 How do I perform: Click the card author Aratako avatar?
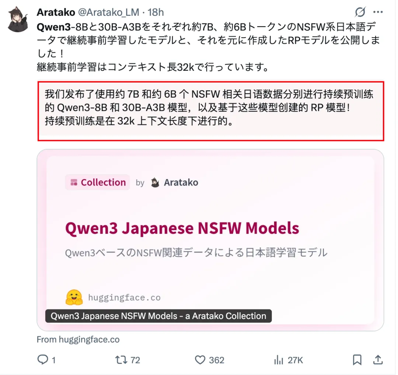tap(155, 182)
